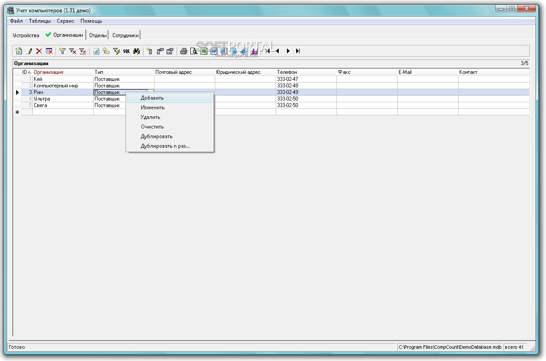Click the remove all filters icon
This screenshot has width=546, height=361.
pos(83,51)
